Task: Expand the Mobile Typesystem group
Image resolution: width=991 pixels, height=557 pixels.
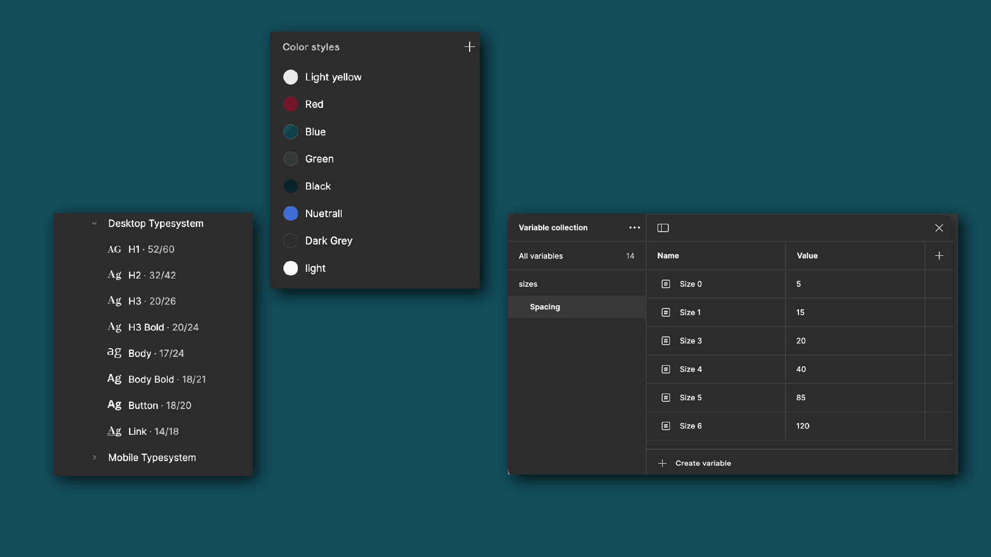Action: coord(94,457)
